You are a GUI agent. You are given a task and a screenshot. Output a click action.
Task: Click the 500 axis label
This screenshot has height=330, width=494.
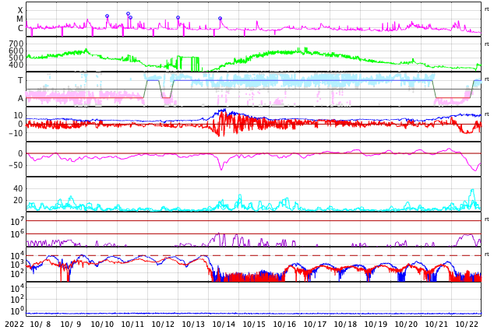(16, 58)
